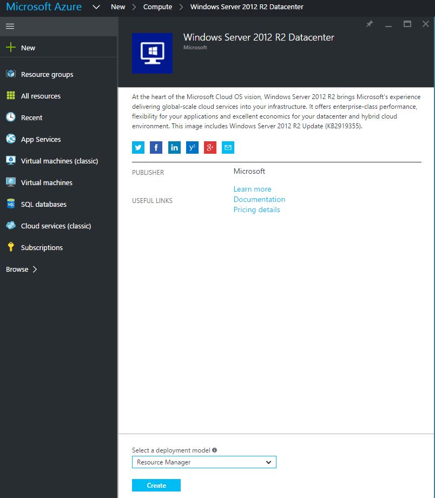Open the Pricing details link

(256, 209)
